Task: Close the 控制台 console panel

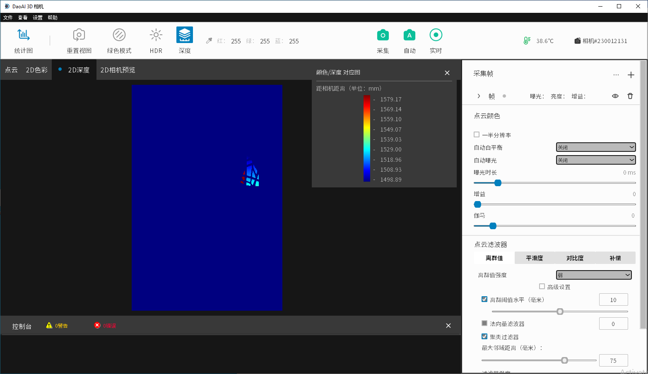Action: (x=448, y=326)
